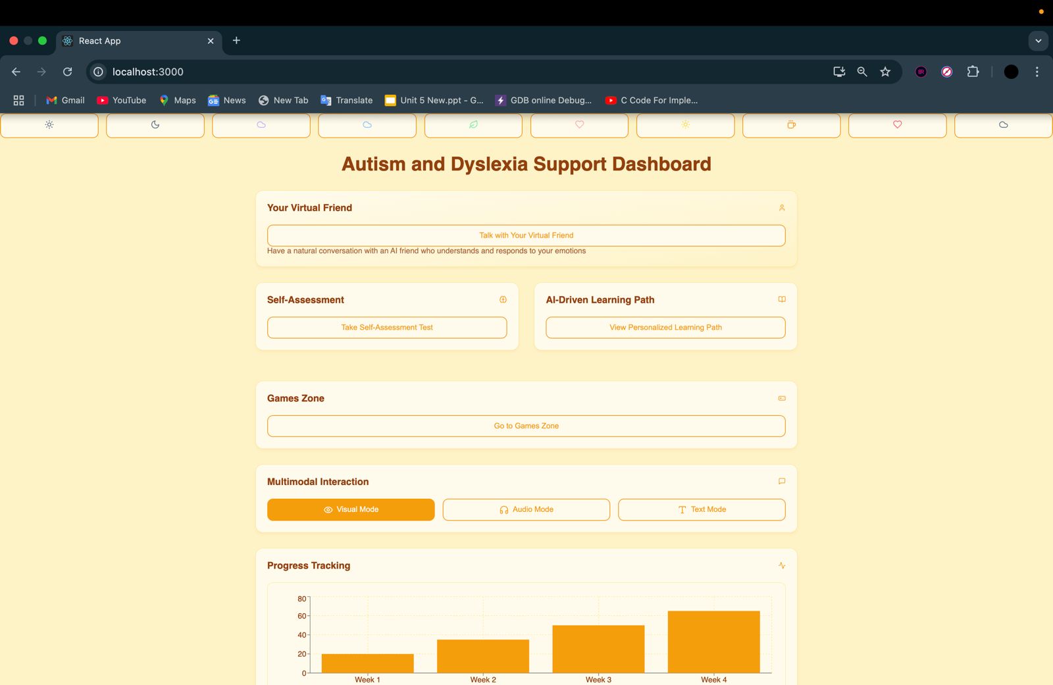This screenshot has width=1053, height=685.
Task: Click the user icon on Virtual Friend card
Action: 782,208
